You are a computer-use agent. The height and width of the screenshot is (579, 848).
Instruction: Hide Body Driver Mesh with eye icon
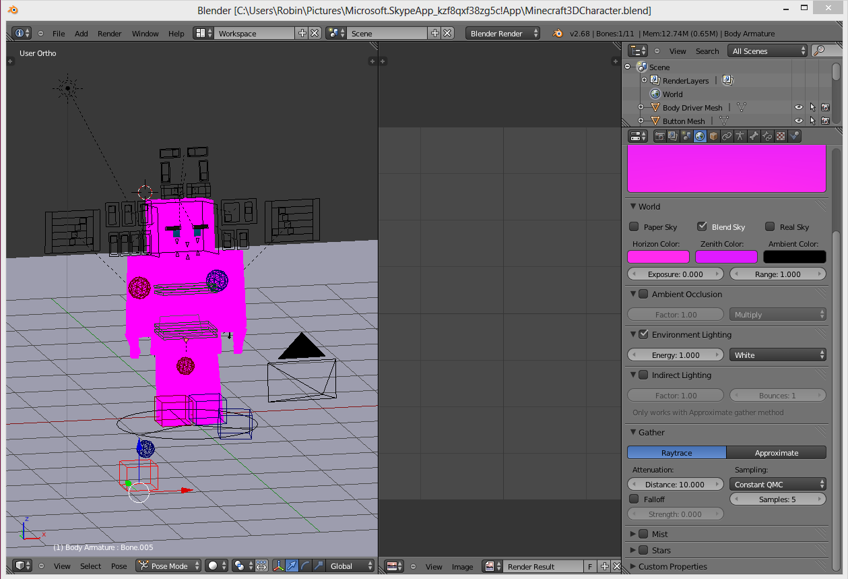tap(799, 107)
